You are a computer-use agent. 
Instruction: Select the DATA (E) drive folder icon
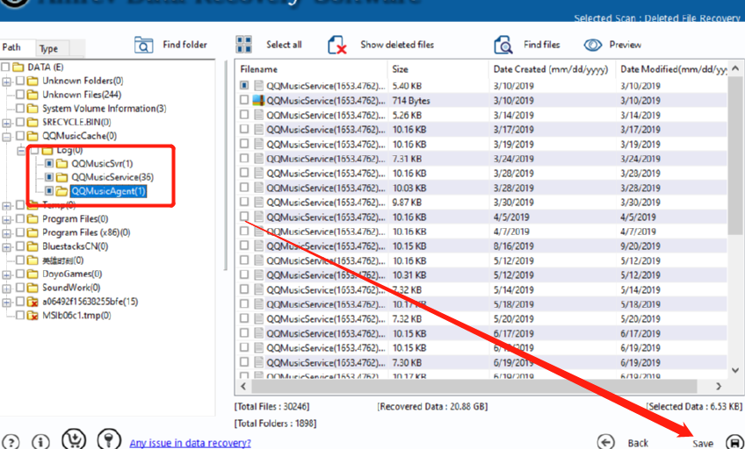tap(18, 67)
